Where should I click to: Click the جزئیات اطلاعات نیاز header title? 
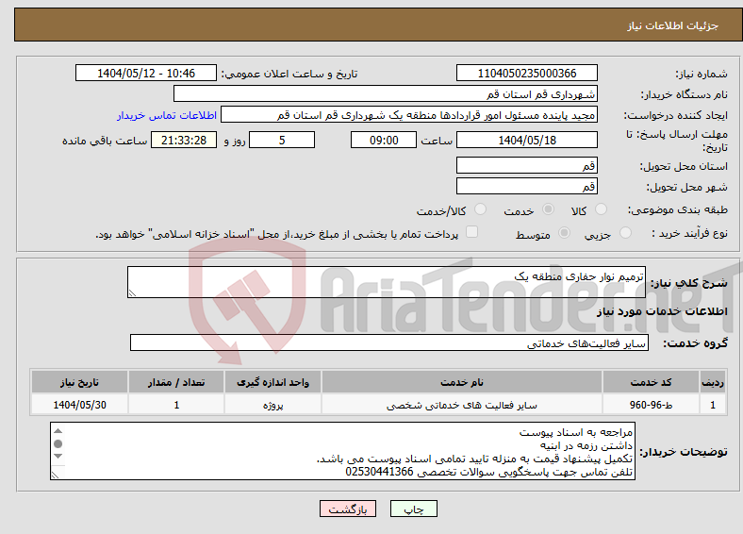click(673, 25)
